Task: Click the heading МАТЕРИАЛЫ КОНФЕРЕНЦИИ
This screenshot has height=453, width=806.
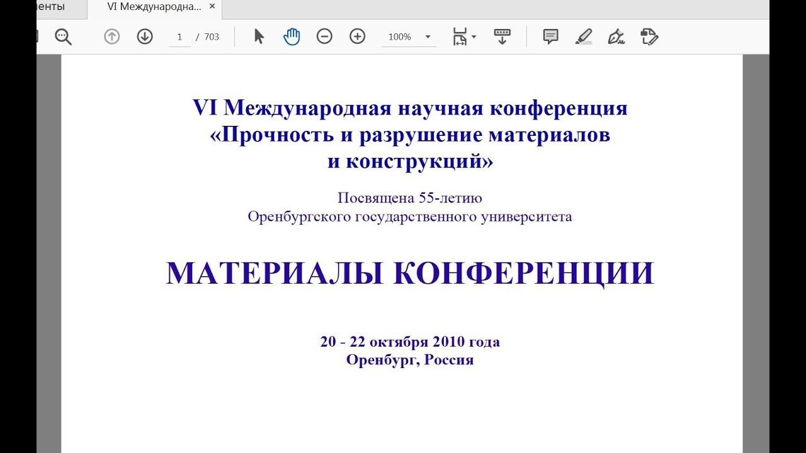Action: click(x=410, y=273)
